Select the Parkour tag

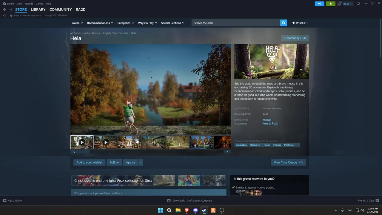(x=277, y=145)
